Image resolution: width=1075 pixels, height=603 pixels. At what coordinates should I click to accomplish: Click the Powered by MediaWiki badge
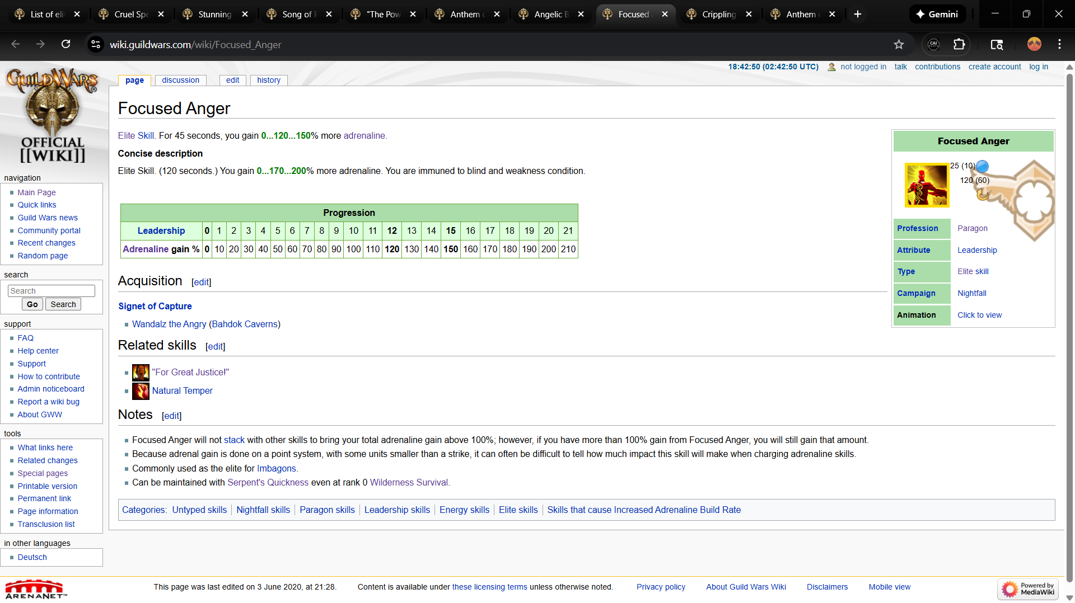coord(1028,589)
